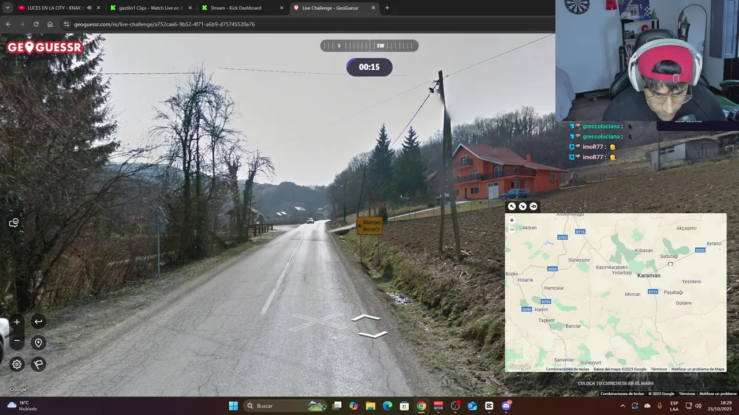Set a checkpoint with the flag icon
Viewport: 739px width, 415px height.
[x=38, y=364]
